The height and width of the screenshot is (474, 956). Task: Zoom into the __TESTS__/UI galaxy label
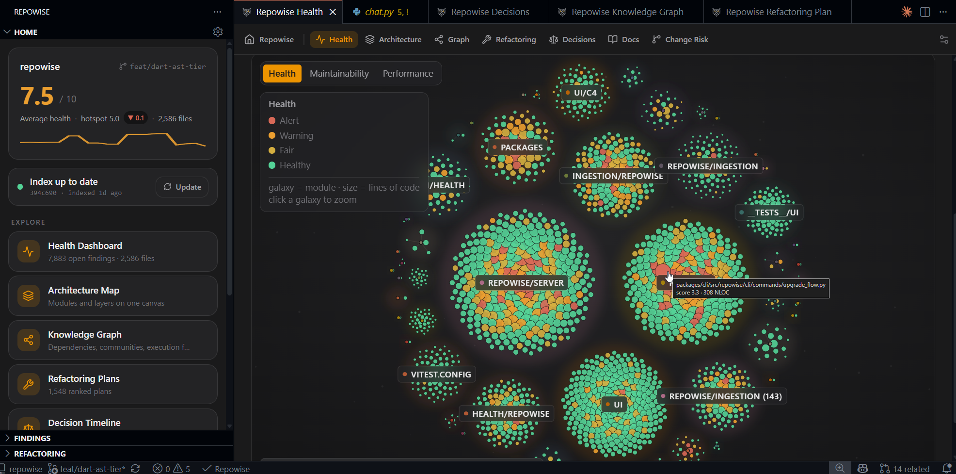point(769,212)
